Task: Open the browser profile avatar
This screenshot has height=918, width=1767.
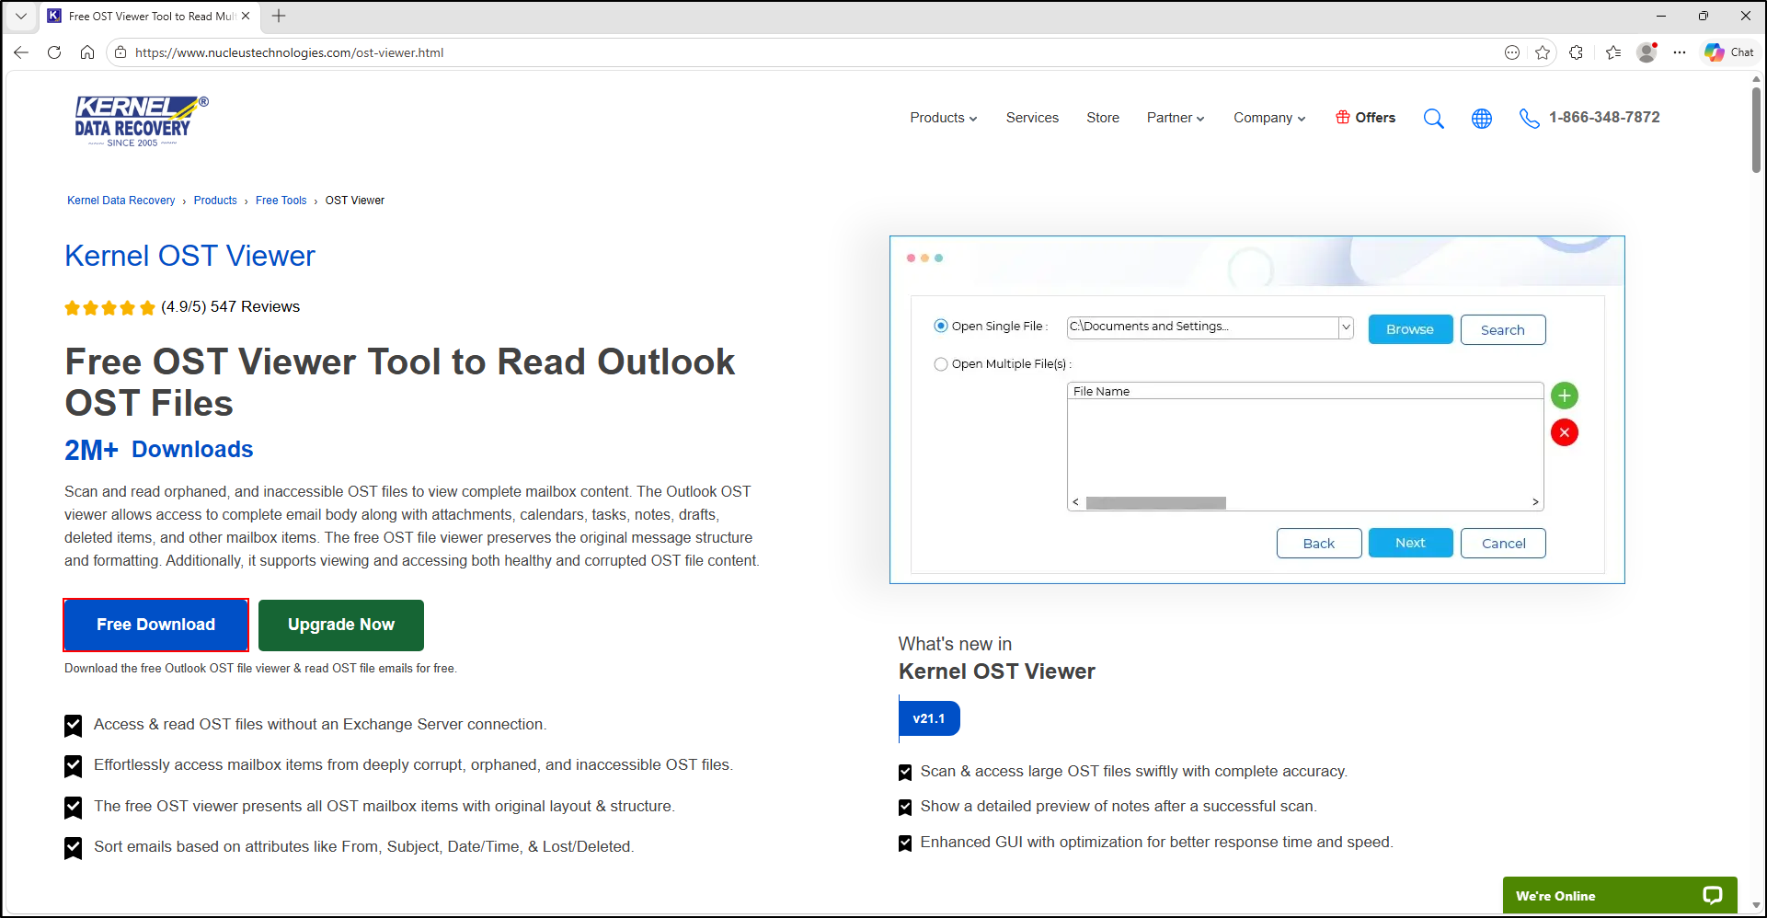Action: pyautogui.click(x=1647, y=52)
